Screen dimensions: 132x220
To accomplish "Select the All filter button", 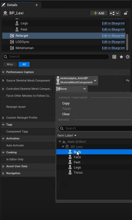I will tap(24, 65).
